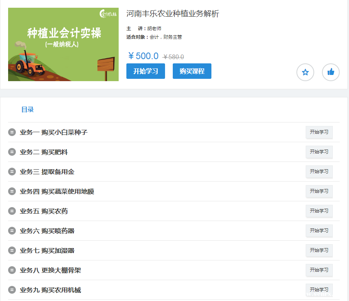This screenshot has width=349, height=301.
Task: Open lesson 业务四 购买蔬菜使用地膜
Action: coord(57,192)
